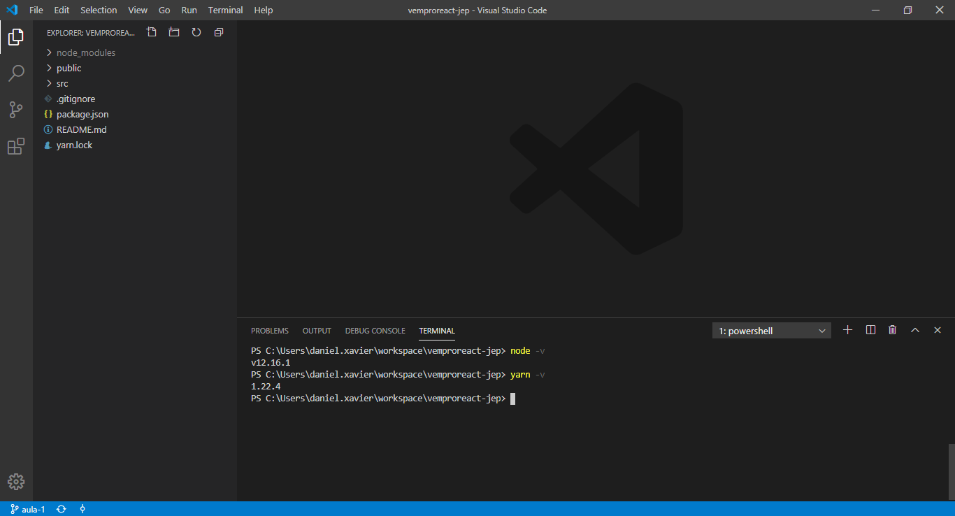This screenshot has height=516, width=955.
Task: Expand the src folder
Action: tap(135, 83)
